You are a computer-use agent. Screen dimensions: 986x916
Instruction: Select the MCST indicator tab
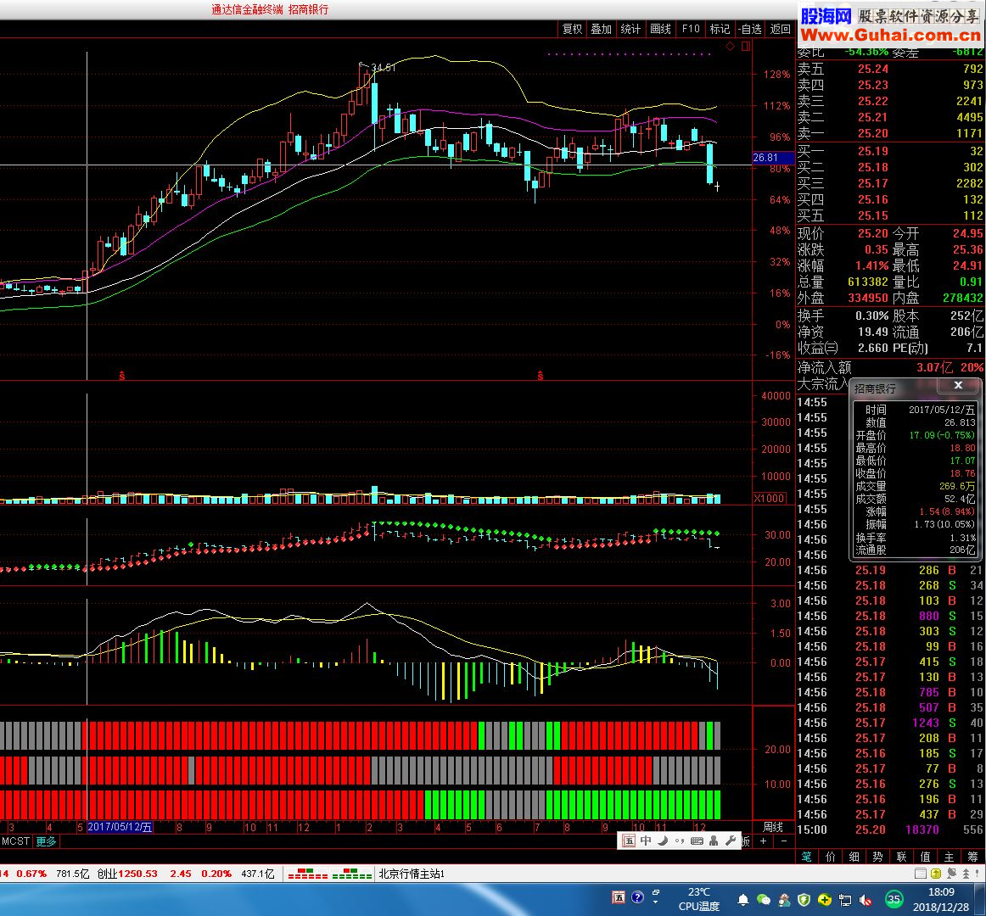click(16, 841)
